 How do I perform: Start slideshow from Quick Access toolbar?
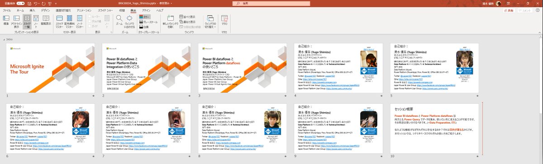(x=50, y=4)
